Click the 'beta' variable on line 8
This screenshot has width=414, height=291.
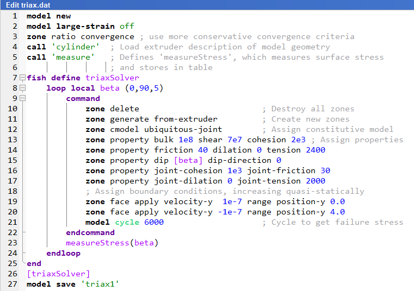click(110, 88)
